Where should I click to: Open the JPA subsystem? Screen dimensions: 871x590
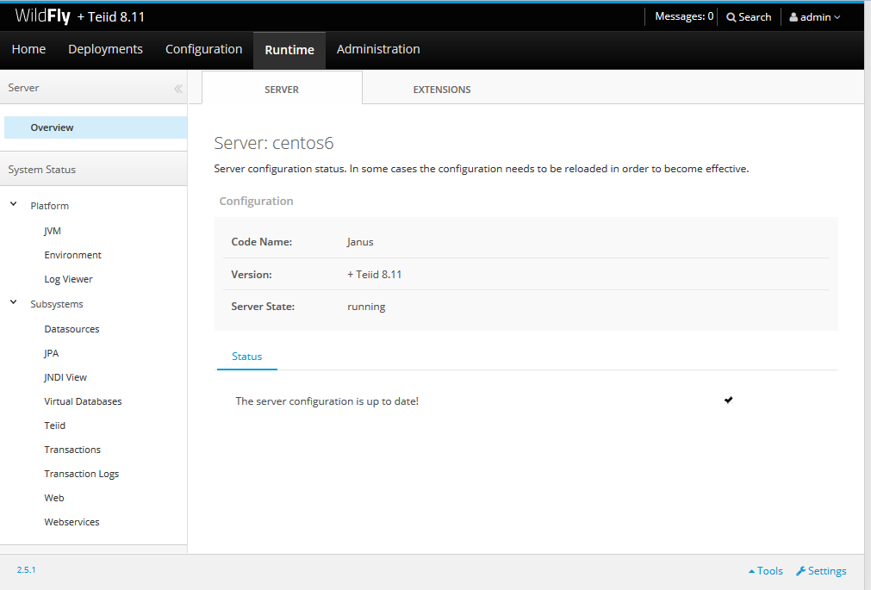52,353
